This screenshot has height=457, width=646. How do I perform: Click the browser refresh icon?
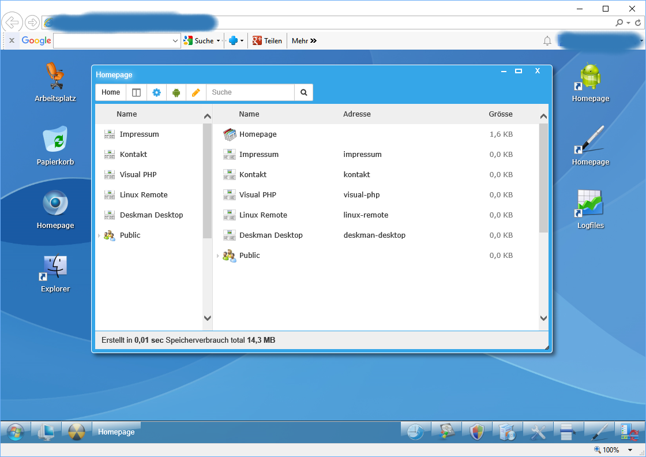pos(638,23)
